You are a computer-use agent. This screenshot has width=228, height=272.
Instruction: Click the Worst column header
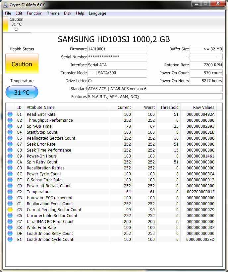coord(145,108)
